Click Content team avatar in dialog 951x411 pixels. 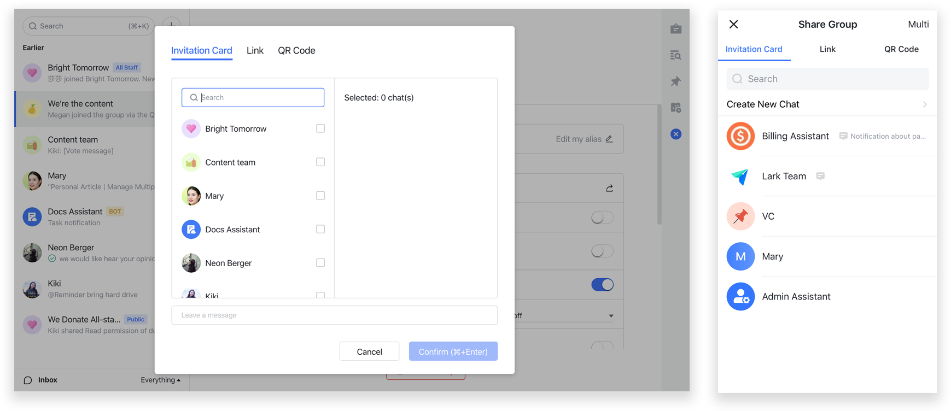coord(191,162)
